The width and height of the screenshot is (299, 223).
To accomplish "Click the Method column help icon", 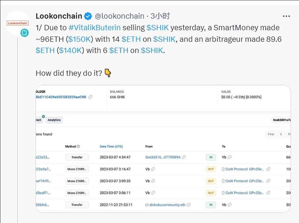I will [78, 147].
